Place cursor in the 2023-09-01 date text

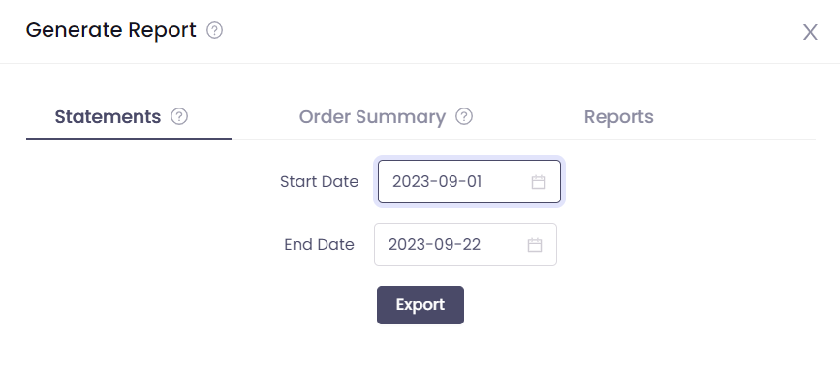[437, 182]
